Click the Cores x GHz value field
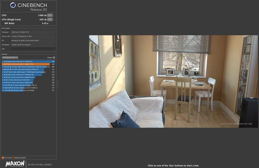Image resolution: width=259 pixels, height=168 pixels. pos(33,36)
